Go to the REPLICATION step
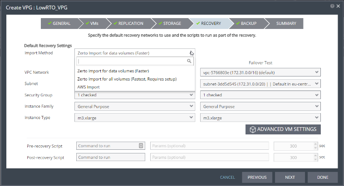Viewport: 344px width, 186px height. (129, 24)
